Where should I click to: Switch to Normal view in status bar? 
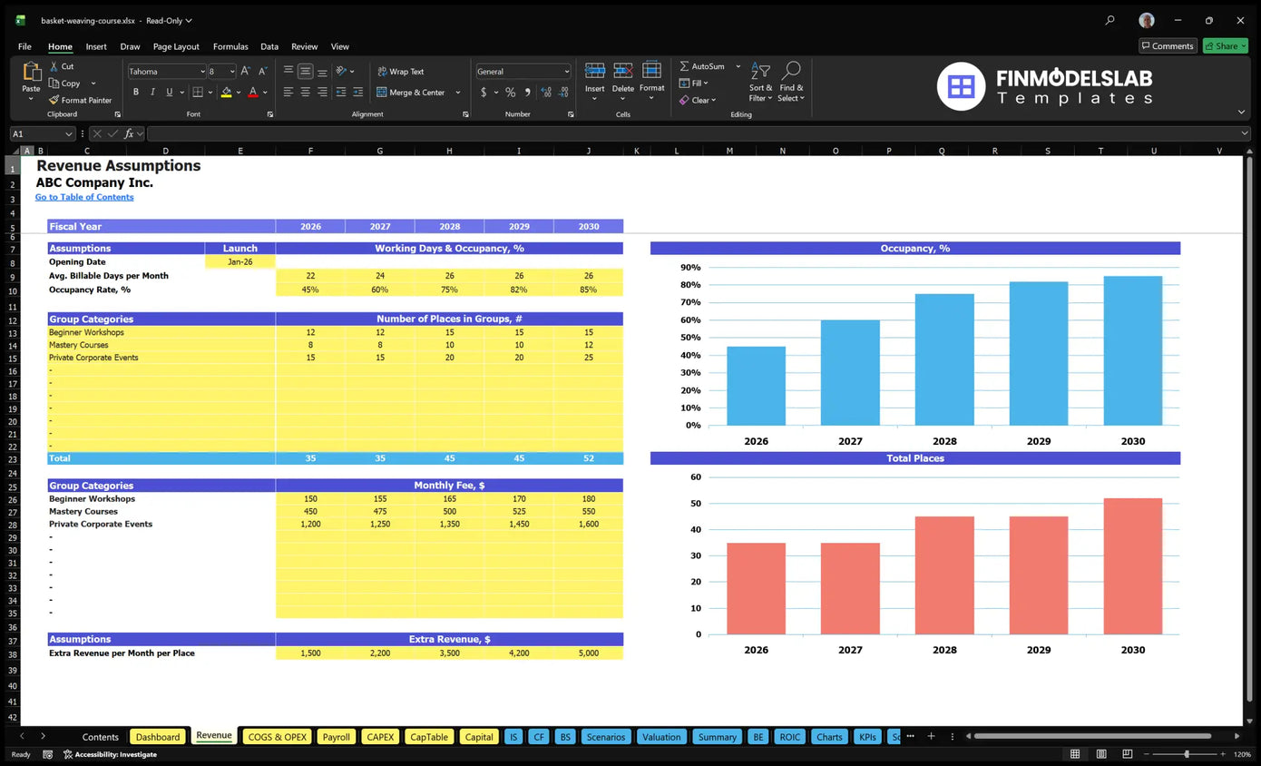click(1075, 754)
